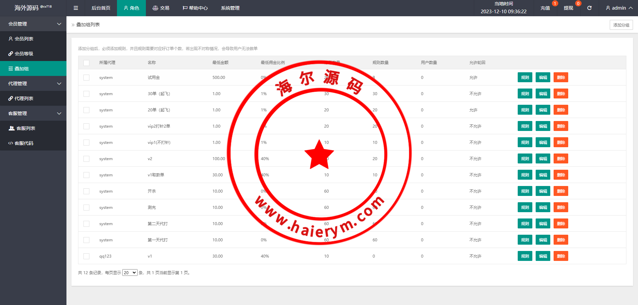This screenshot has height=305, width=638.
Task: Open 客服代码 sidebar entry
Action: pyautogui.click(x=24, y=143)
